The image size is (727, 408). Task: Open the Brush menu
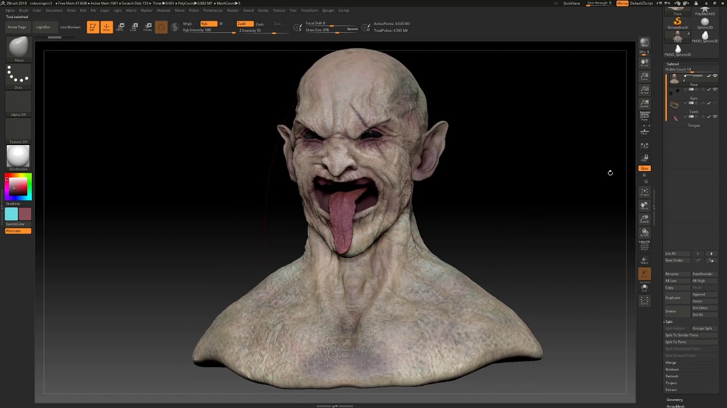[x=23, y=10]
